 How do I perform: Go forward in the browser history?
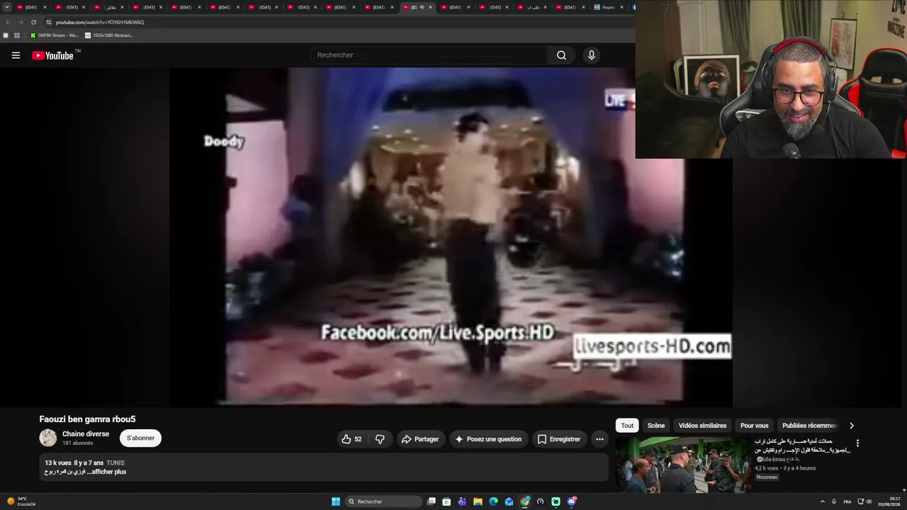(x=20, y=22)
